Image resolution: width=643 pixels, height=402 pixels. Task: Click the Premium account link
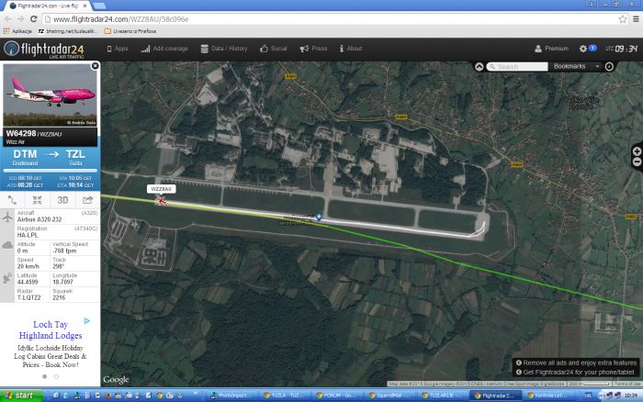coord(551,49)
